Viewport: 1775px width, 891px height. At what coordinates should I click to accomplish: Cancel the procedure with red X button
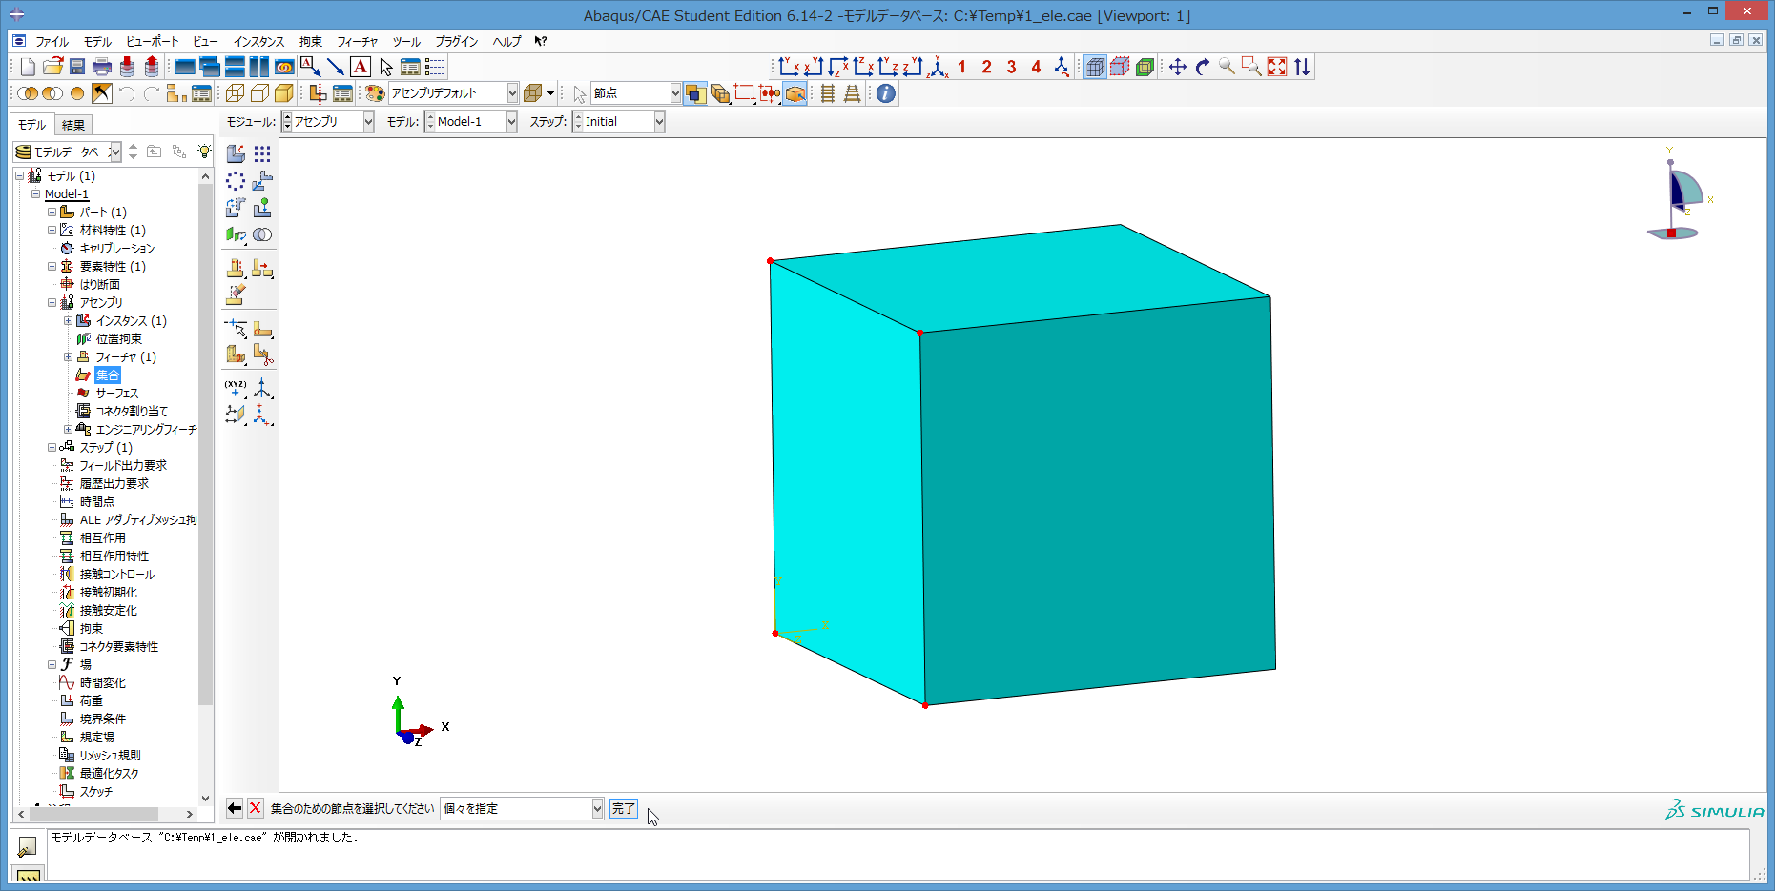tap(255, 809)
